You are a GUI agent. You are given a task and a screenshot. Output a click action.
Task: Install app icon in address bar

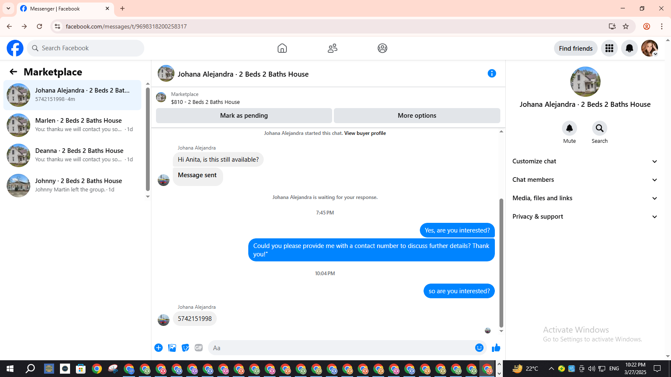(x=612, y=26)
